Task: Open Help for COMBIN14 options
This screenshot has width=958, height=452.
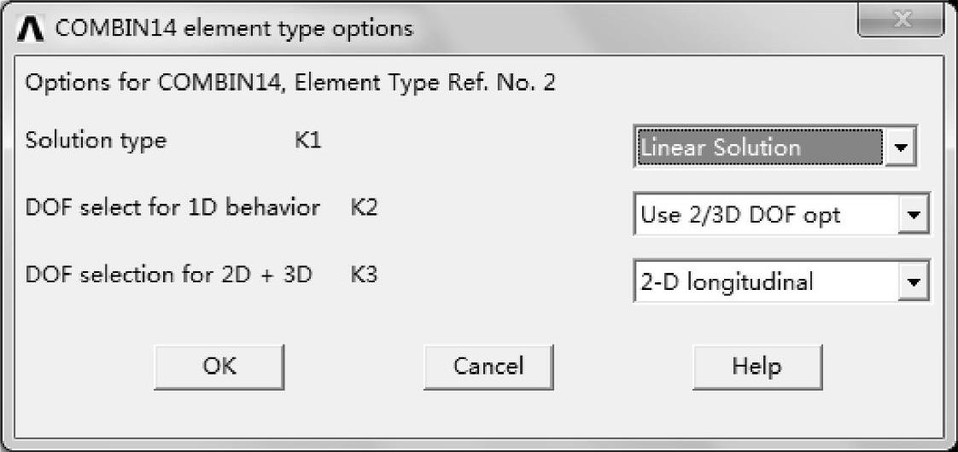Action: (756, 367)
